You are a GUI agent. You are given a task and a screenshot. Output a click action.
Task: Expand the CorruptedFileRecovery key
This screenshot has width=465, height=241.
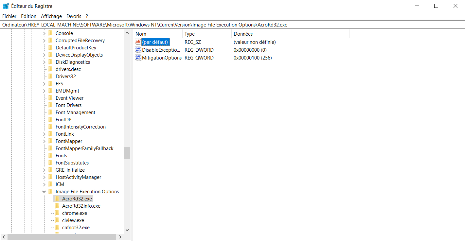click(44, 41)
